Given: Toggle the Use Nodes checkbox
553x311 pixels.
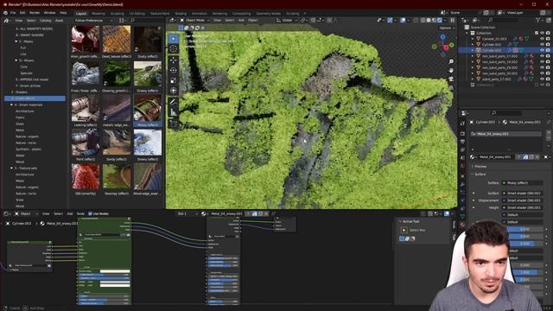Looking at the screenshot, I should tap(90, 213).
